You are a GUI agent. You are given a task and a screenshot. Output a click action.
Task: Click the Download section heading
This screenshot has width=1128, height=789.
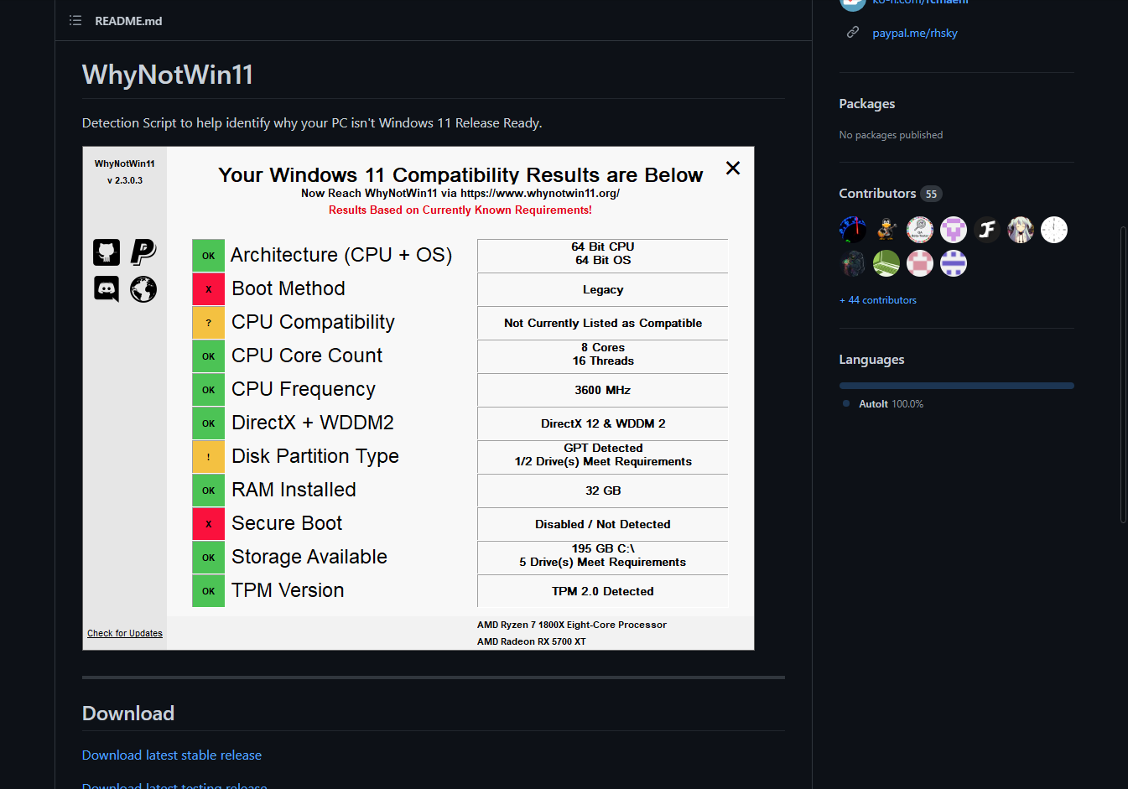pyautogui.click(x=128, y=714)
